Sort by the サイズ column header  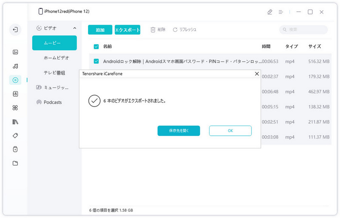tap(314, 46)
